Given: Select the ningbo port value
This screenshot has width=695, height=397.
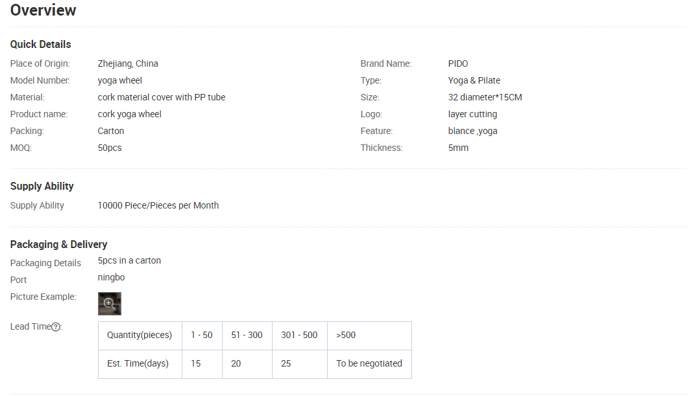Looking at the screenshot, I should point(112,277).
